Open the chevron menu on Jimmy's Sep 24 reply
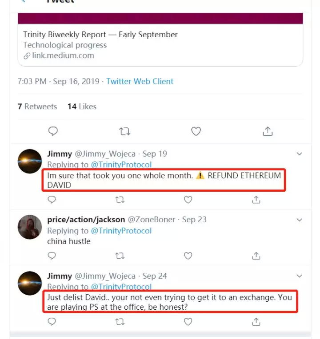Screen dimensions: 320x339 (x=300, y=276)
